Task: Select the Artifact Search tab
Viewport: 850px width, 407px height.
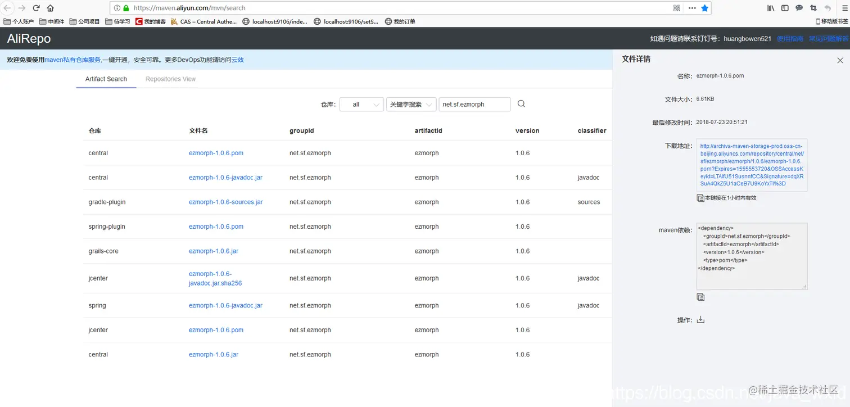Action: pos(106,79)
